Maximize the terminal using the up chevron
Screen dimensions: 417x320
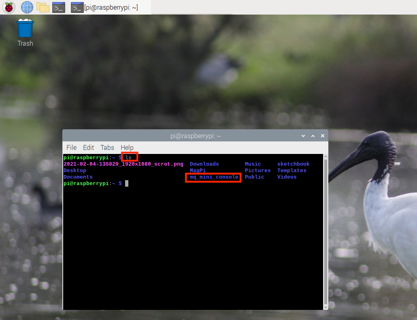click(x=313, y=136)
